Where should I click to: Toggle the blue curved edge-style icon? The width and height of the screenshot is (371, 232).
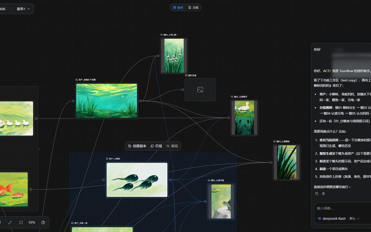pos(10,223)
